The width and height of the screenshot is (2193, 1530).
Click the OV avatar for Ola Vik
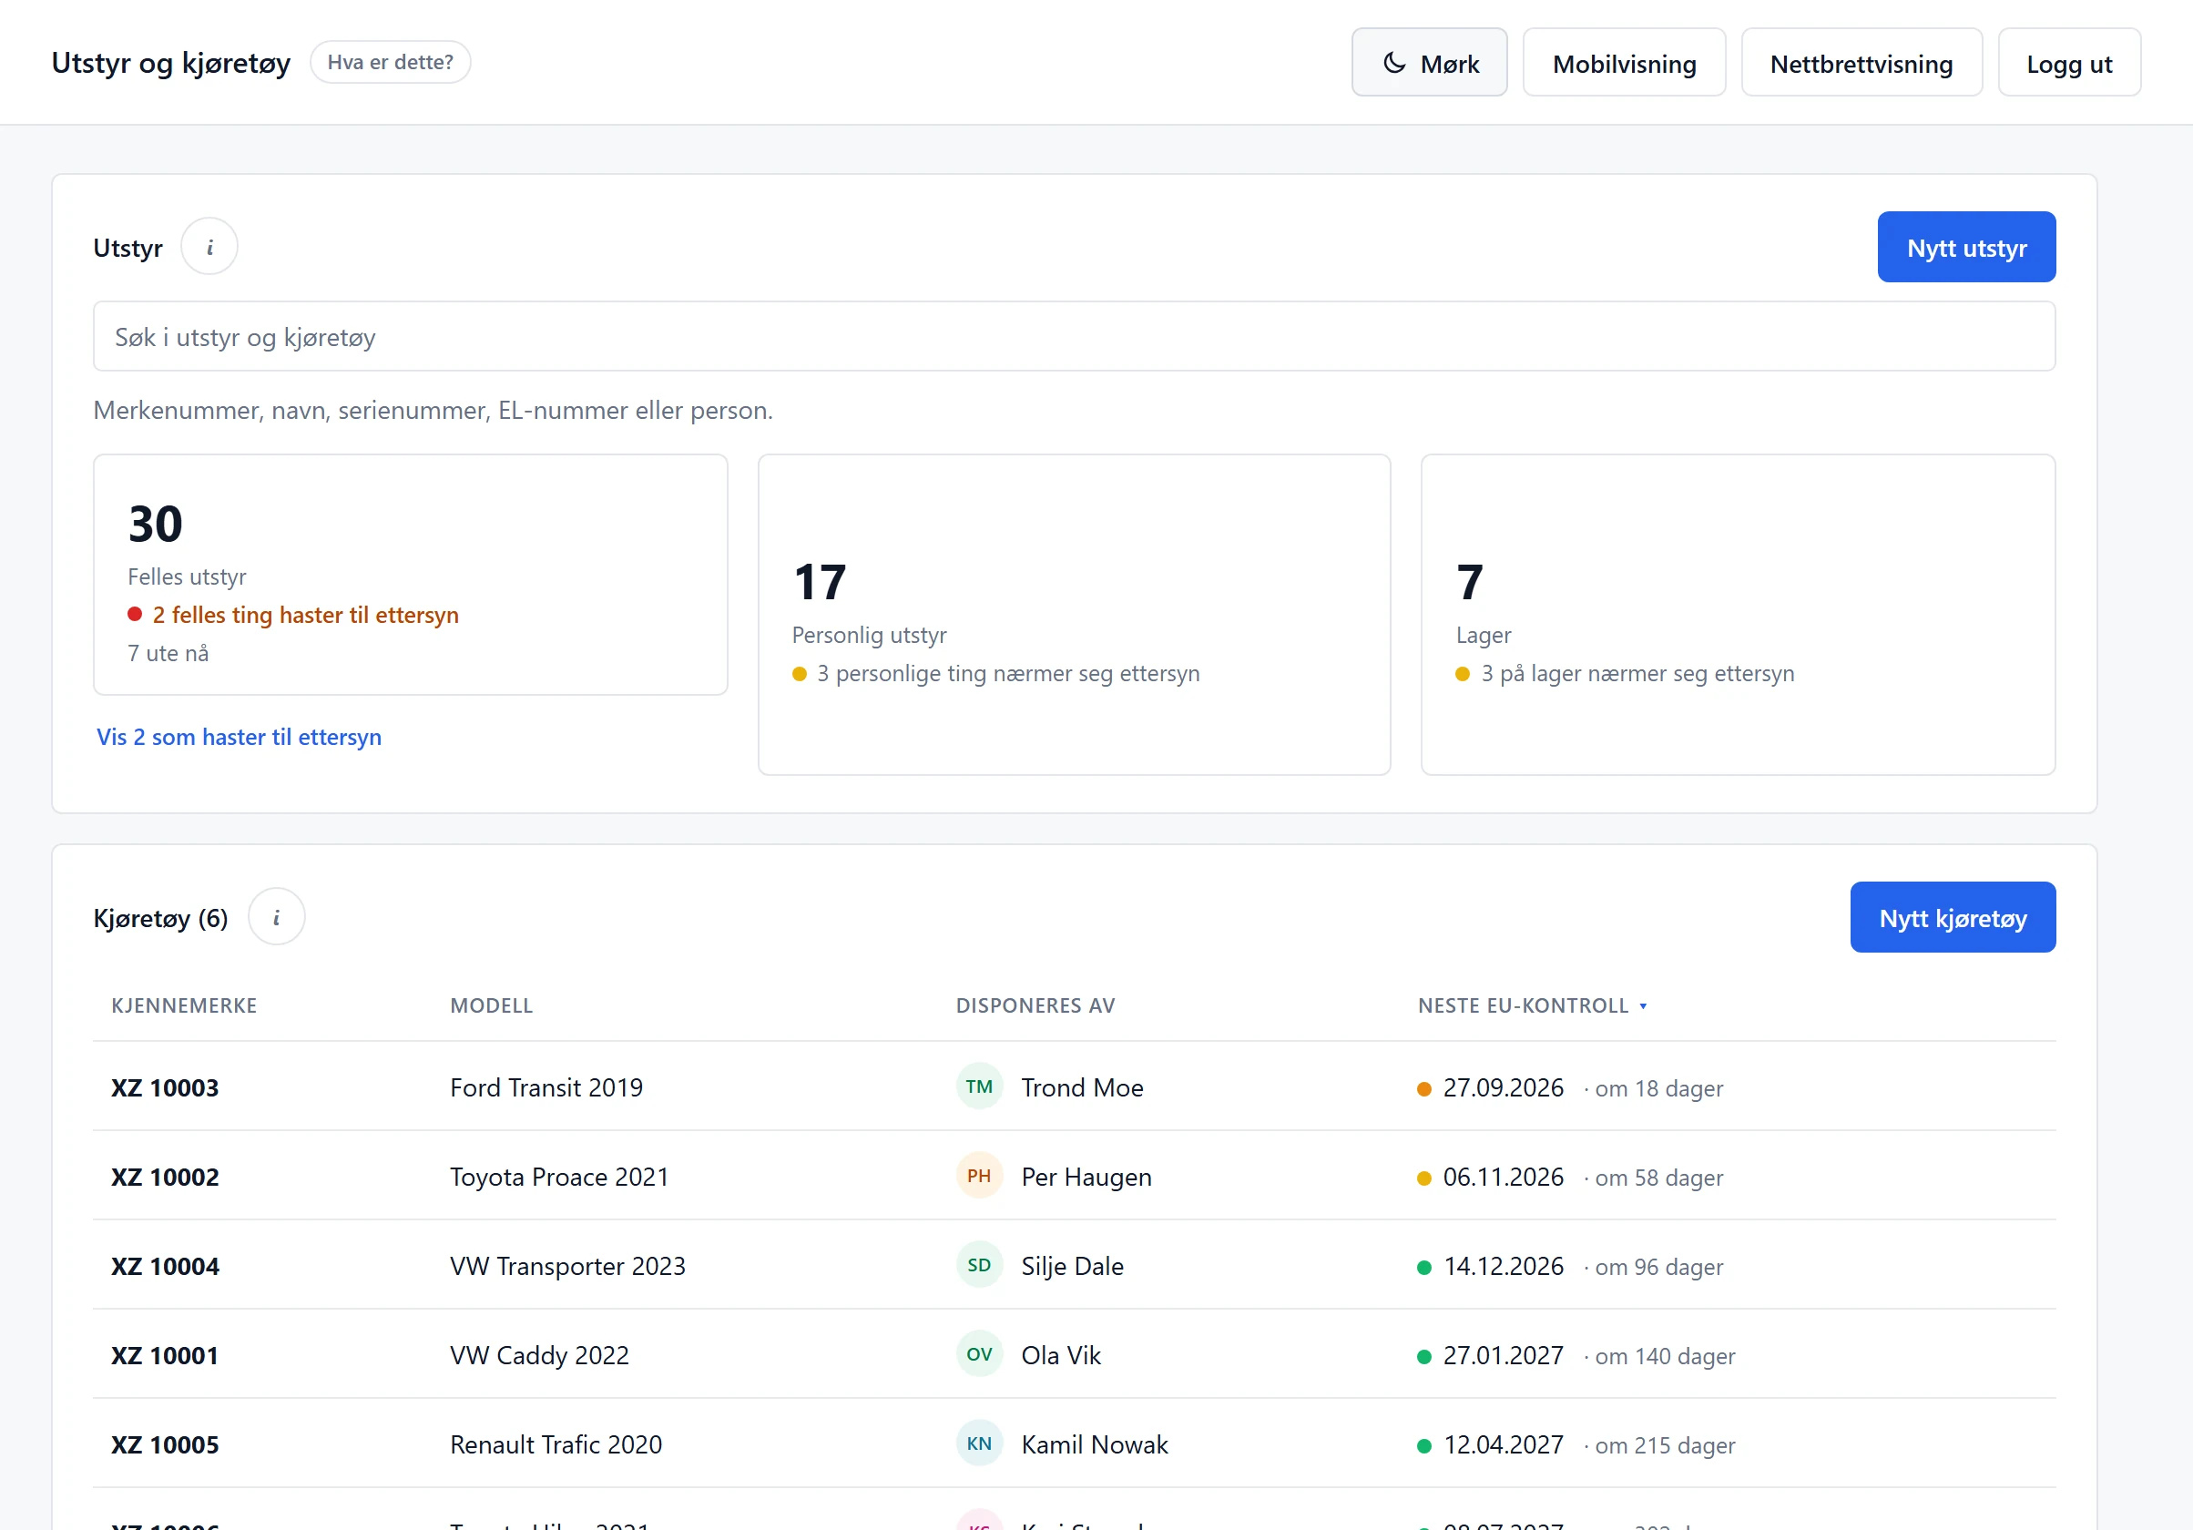pyautogui.click(x=978, y=1354)
